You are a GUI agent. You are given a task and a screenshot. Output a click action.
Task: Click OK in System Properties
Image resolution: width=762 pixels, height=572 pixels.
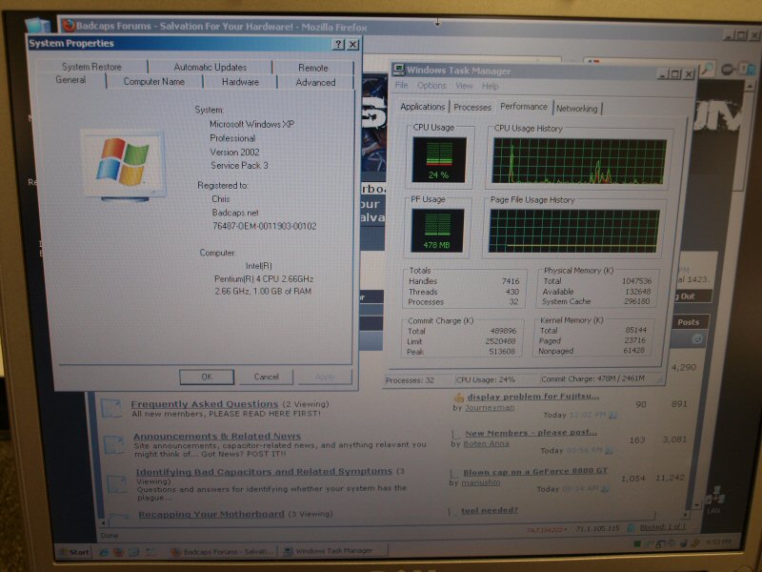[207, 377]
